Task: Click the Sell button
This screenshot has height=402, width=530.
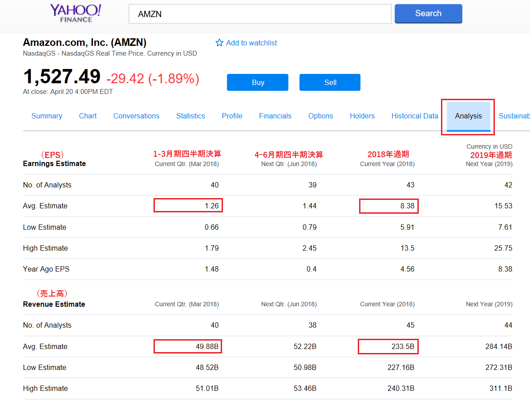Action: coord(330,82)
